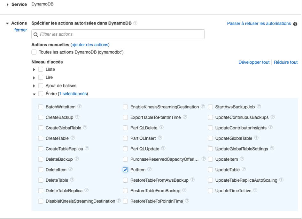Screen dimensions: 302x219
Task: Click ajouter des actions link
Action: [90, 45]
